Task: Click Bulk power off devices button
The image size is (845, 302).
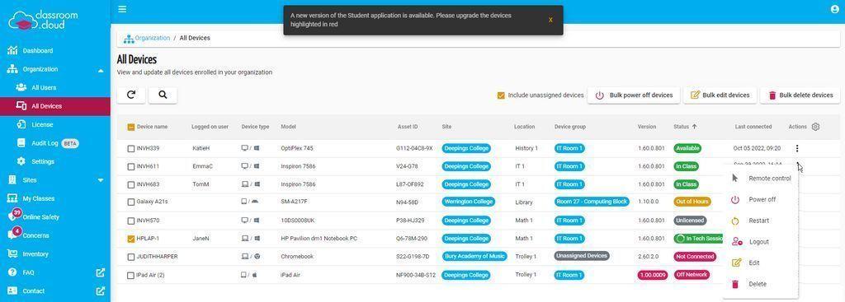Action: [x=634, y=95]
